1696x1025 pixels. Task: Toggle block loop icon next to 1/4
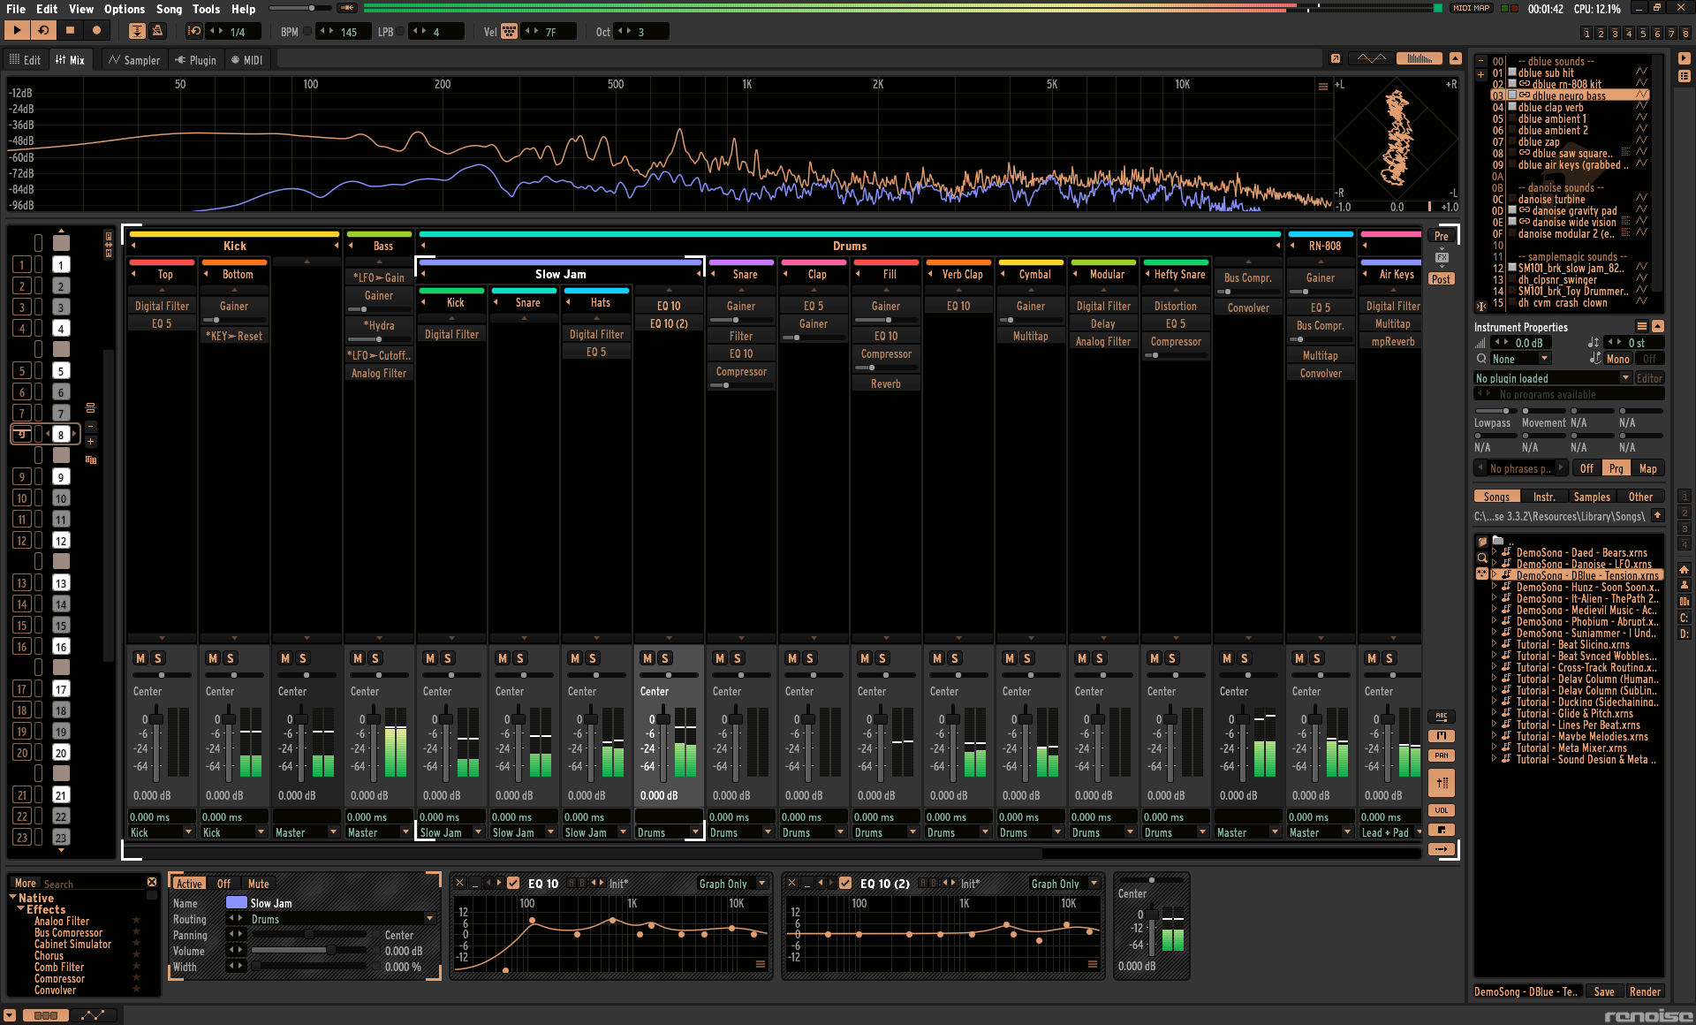[194, 31]
